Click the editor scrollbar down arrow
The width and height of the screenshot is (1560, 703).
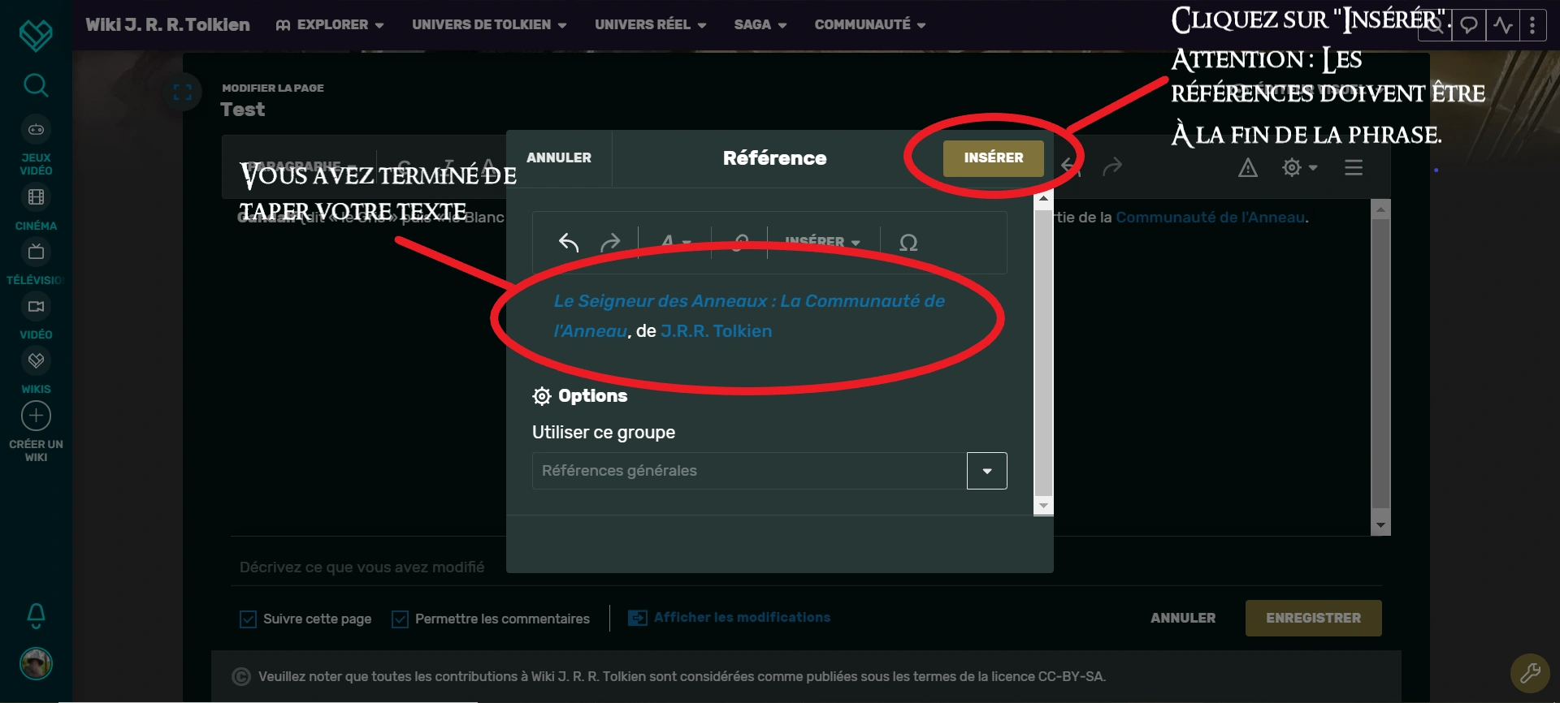pos(1380,525)
